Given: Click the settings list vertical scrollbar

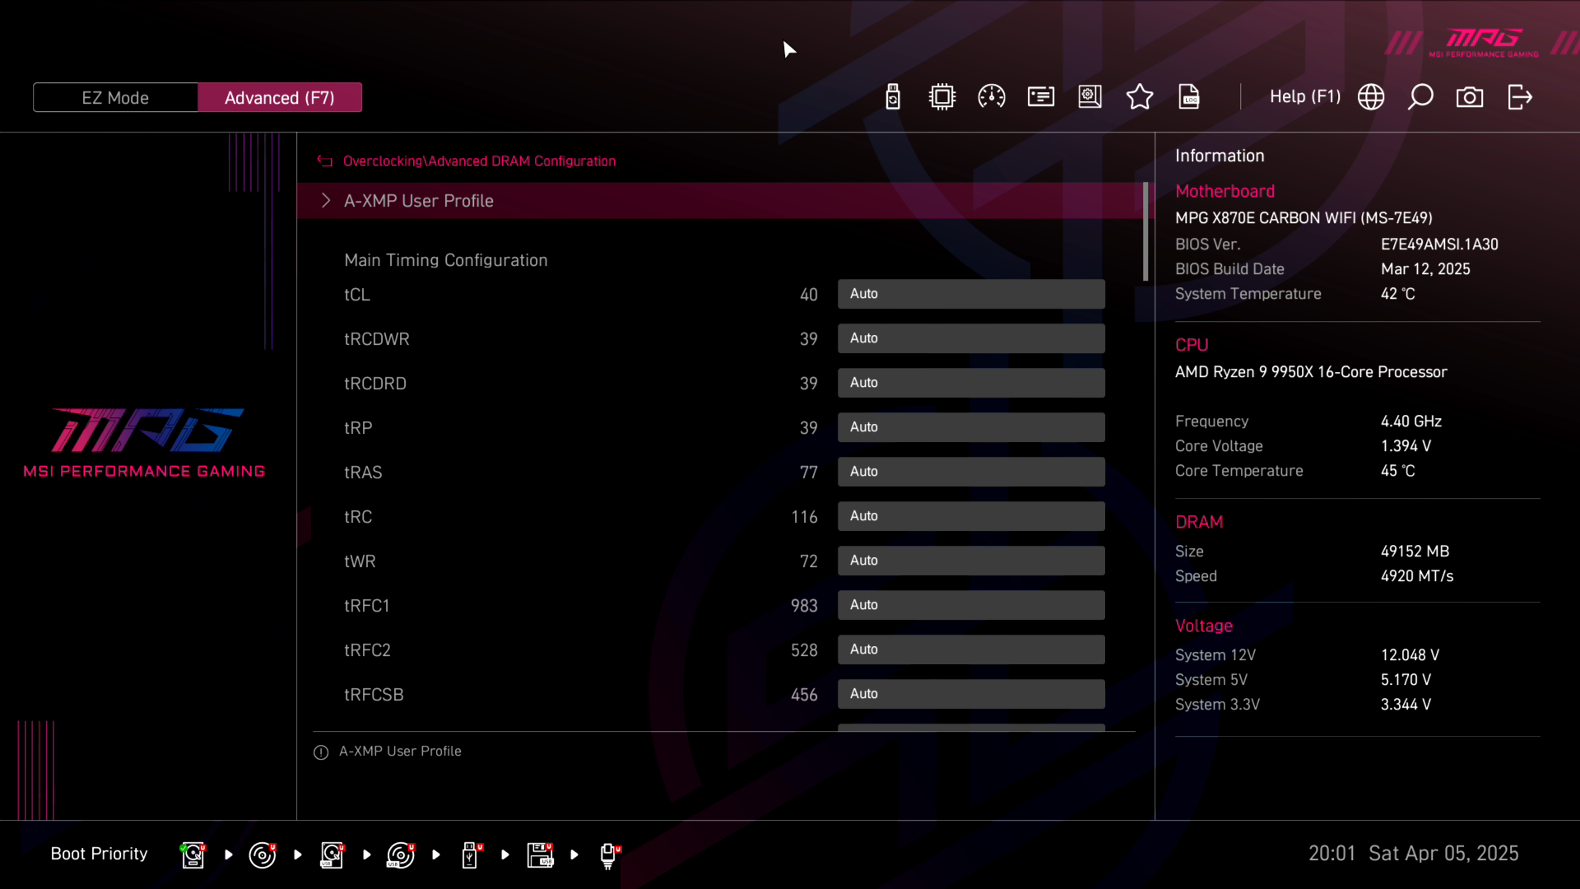Looking at the screenshot, I should 1145,232.
